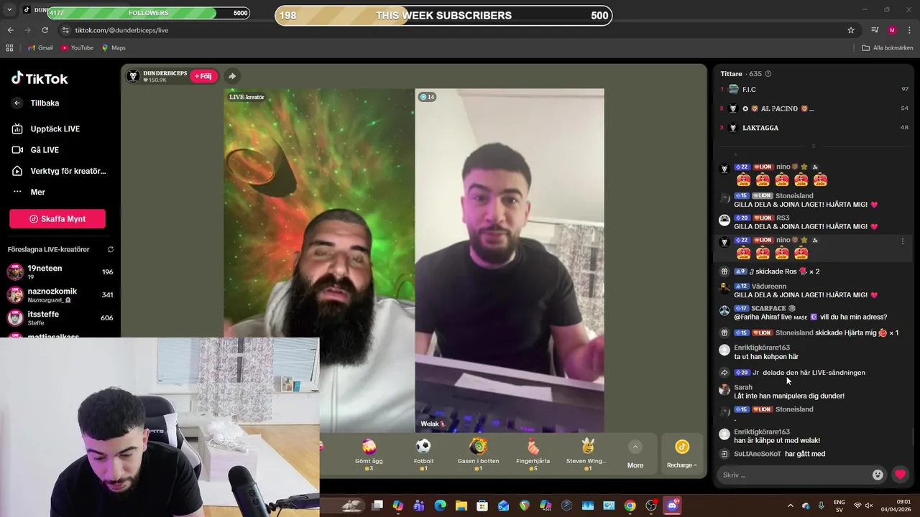
Task: Select top viewer LAKTAGGA
Action: pyautogui.click(x=815, y=128)
